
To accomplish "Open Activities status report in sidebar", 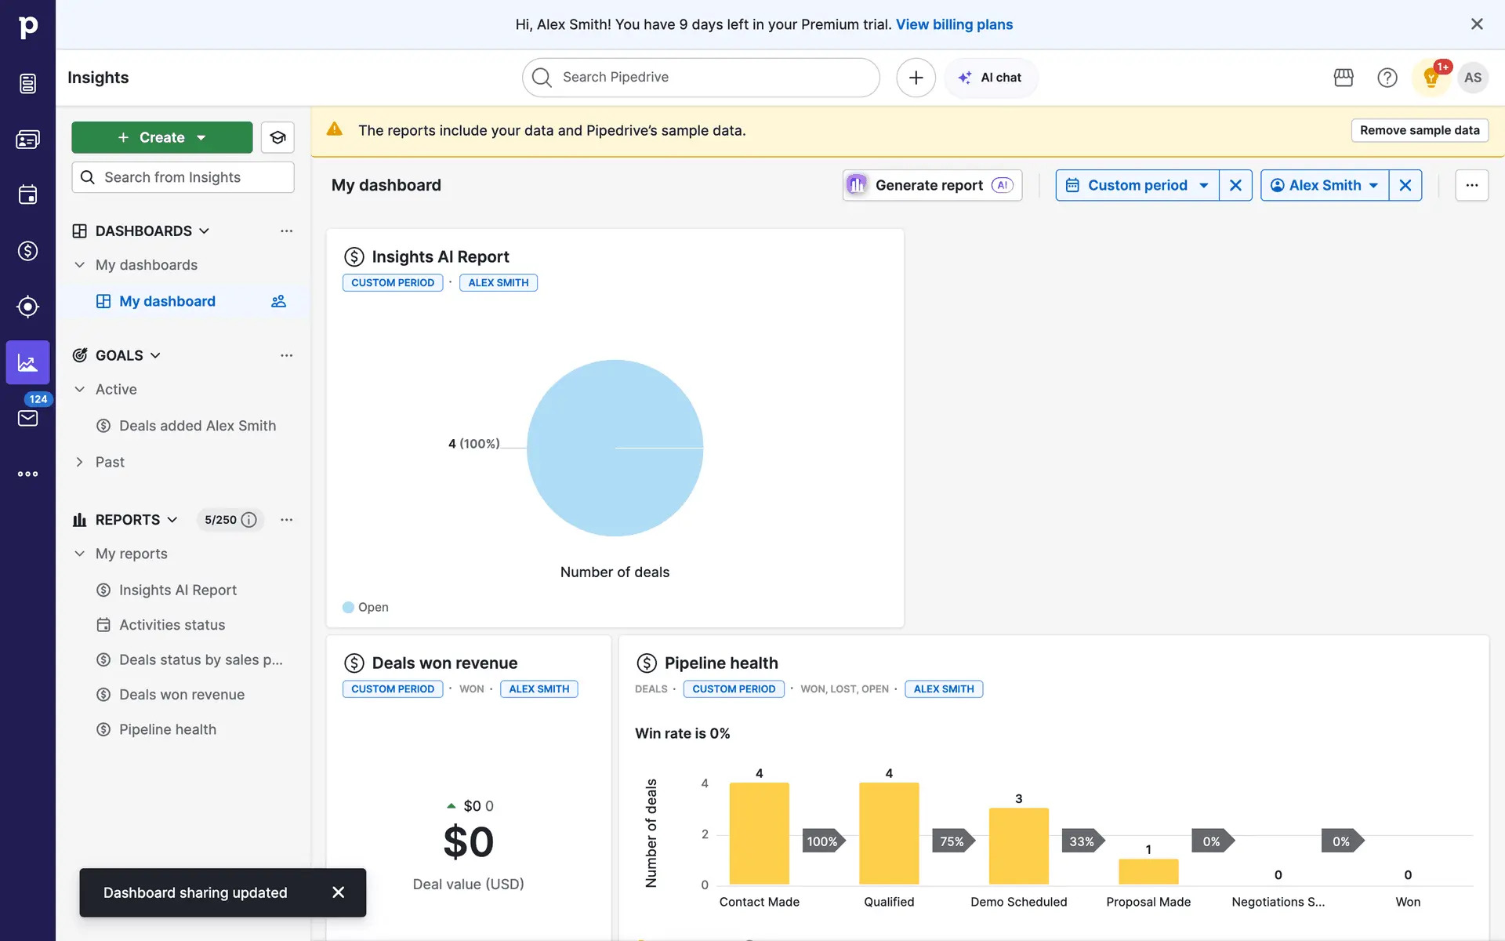I will click(x=172, y=625).
